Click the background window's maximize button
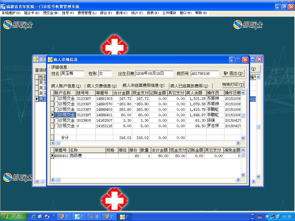 253,59
